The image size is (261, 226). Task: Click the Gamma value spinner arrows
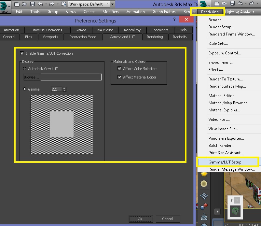(x=64, y=89)
